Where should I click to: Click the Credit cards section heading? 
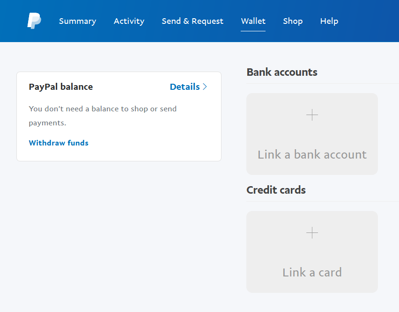coord(276,190)
